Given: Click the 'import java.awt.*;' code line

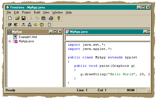Looking at the screenshot, I should click(87, 45).
